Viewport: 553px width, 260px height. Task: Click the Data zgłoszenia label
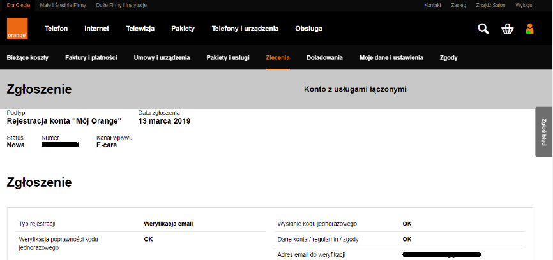[159, 113]
